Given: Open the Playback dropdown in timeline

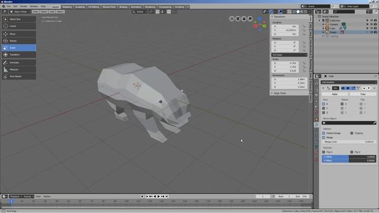Looking at the screenshot, I should point(16,196).
